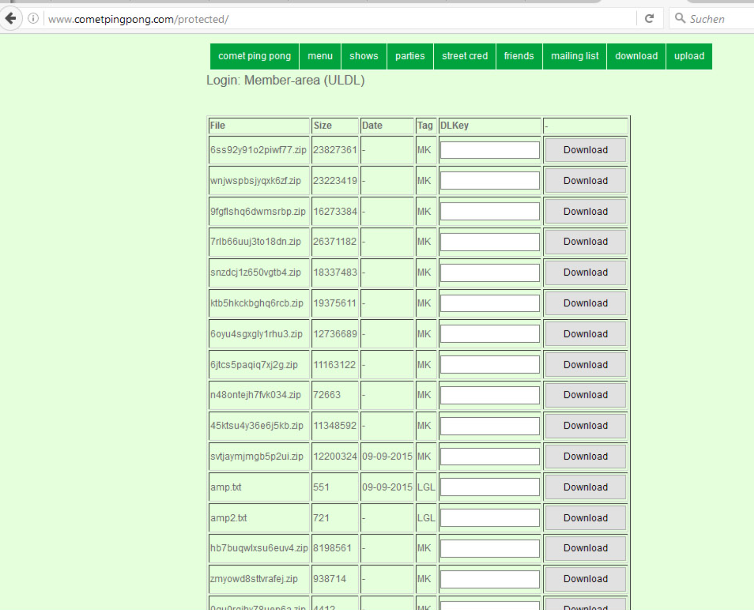Open the comet ping pong home tab
The height and width of the screenshot is (610, 754).
click(254, 56)
